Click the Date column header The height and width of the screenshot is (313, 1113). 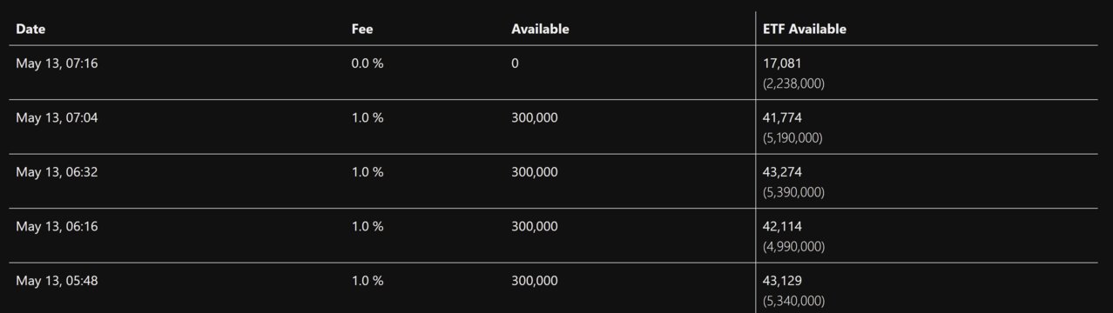click(30, 29)
